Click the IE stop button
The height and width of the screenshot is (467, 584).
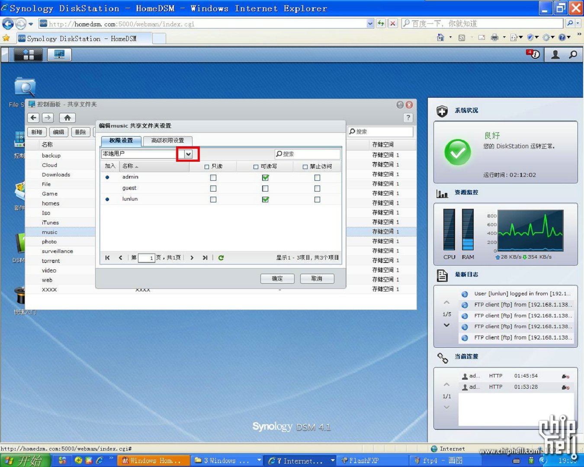pyautogui.click(x=392, y=23)
